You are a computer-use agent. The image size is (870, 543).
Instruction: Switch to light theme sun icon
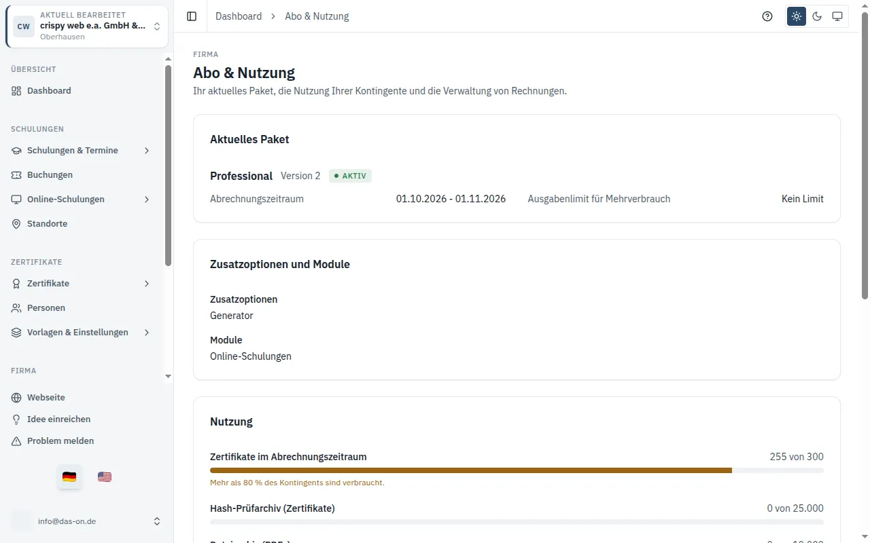(797, 16)
